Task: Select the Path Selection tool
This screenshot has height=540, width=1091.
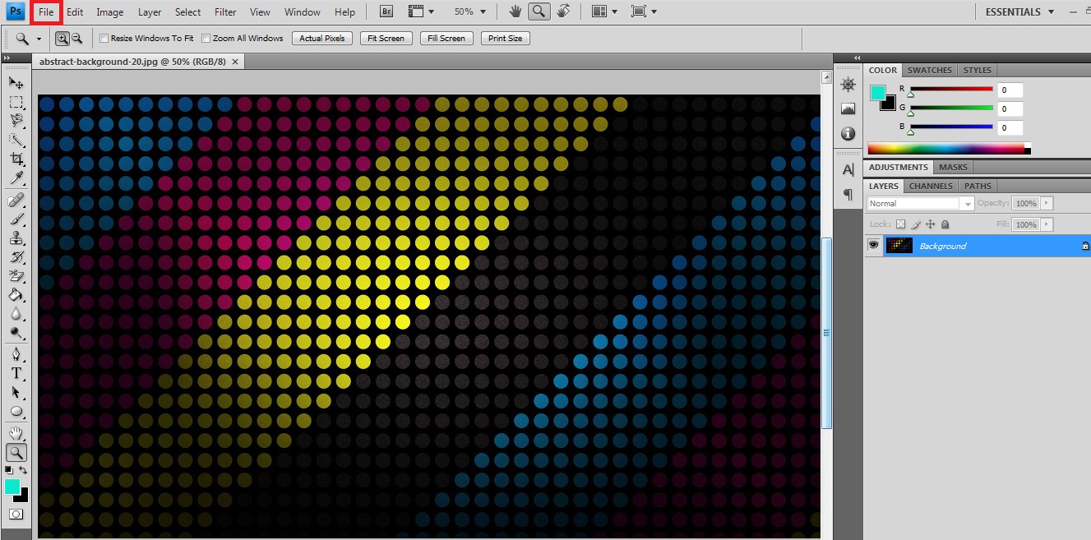Action: coord(16,392)
